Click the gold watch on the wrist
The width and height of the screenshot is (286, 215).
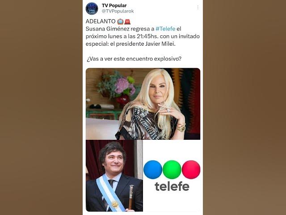coord(181,127)
